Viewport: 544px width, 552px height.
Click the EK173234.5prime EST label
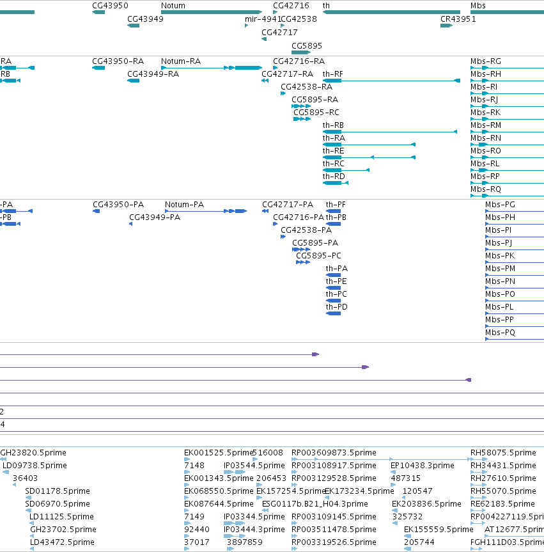click(360, 491)
